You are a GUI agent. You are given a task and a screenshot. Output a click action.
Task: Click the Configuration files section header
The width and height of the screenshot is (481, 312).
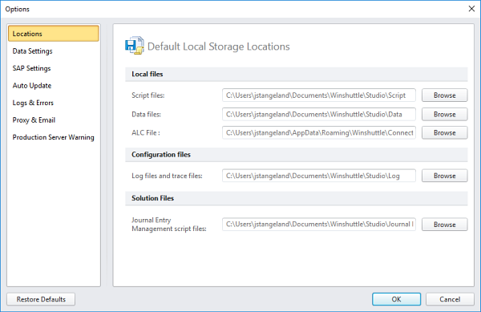point(297,154)
